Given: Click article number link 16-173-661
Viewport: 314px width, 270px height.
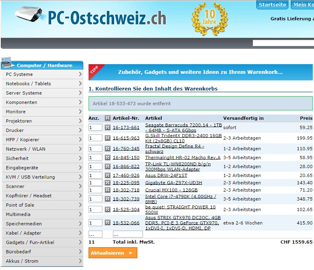Looking at the screenshot, I should pyautogui.click(x=126, y=127).
